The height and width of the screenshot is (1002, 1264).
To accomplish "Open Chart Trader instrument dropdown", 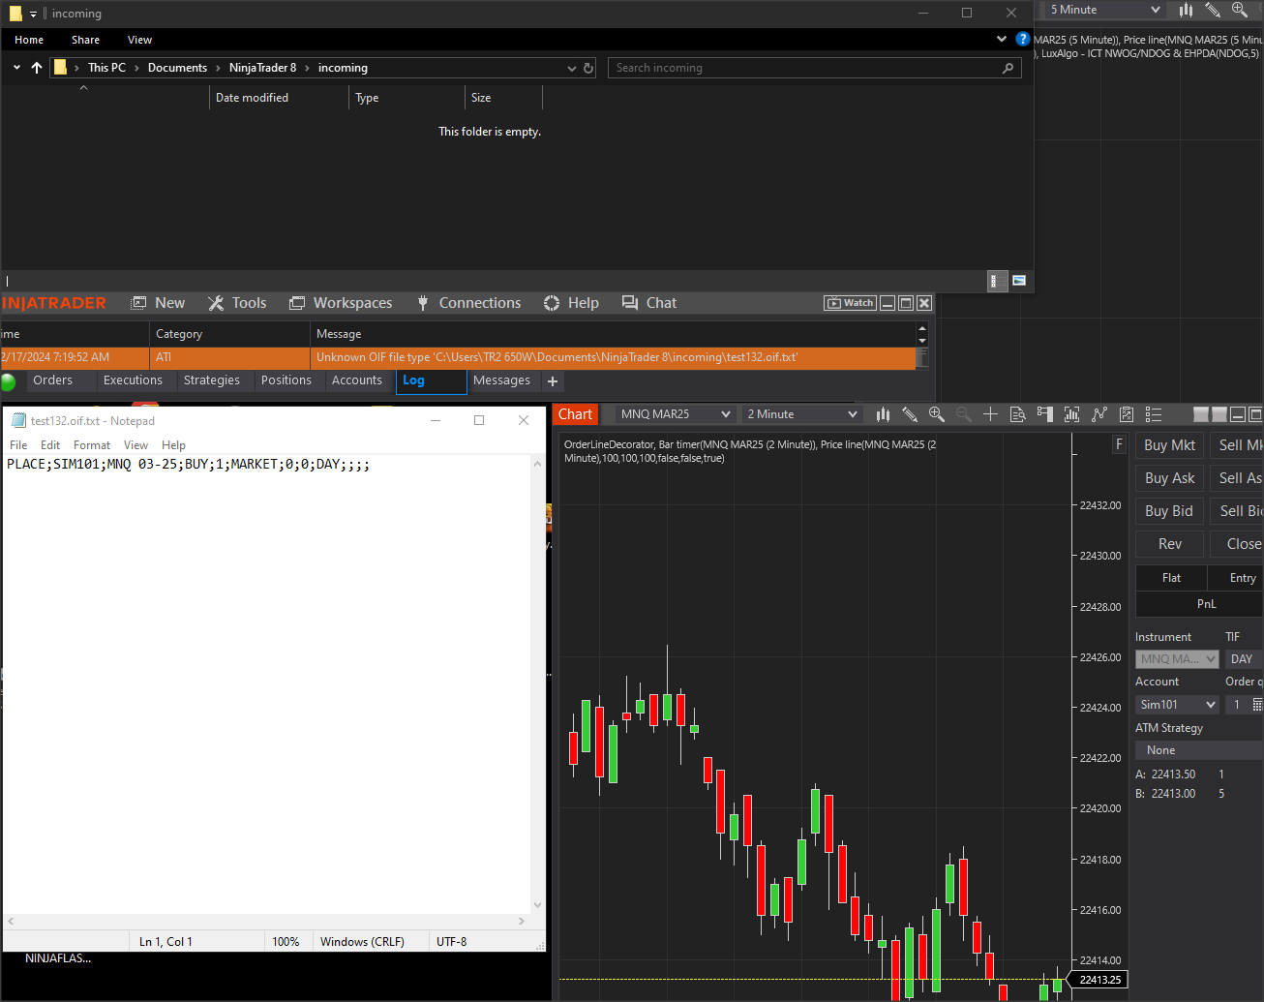I will tap(1177, 659).
